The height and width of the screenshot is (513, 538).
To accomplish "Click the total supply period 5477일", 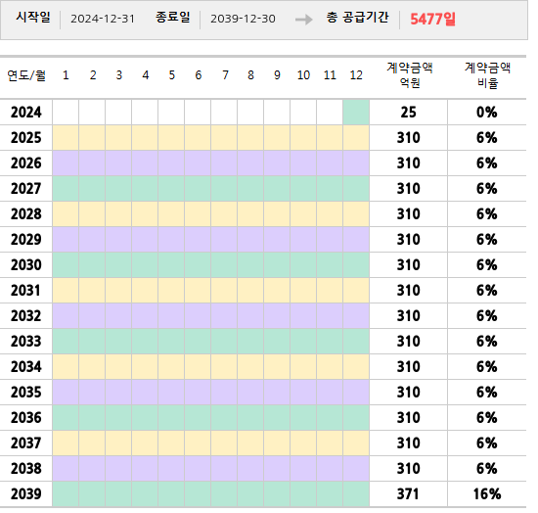I will [432, 19].
